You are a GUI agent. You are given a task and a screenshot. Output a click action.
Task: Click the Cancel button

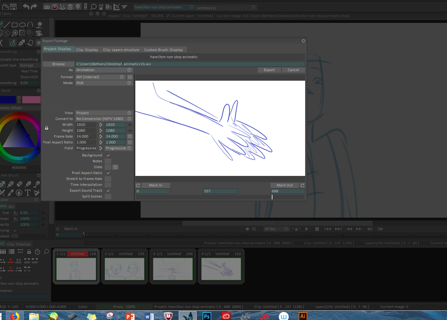293,70
